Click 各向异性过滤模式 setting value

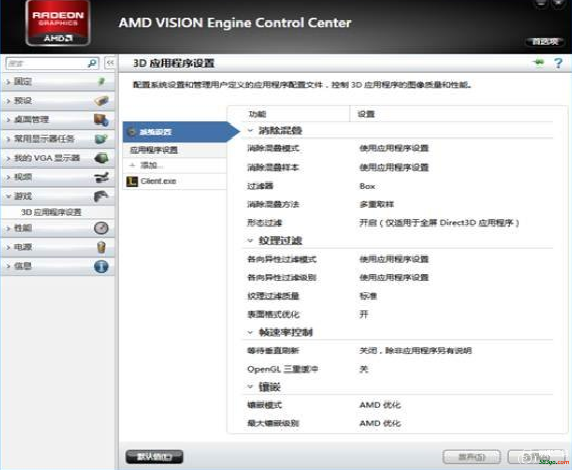pyautogui.click(x=394, y=259)
